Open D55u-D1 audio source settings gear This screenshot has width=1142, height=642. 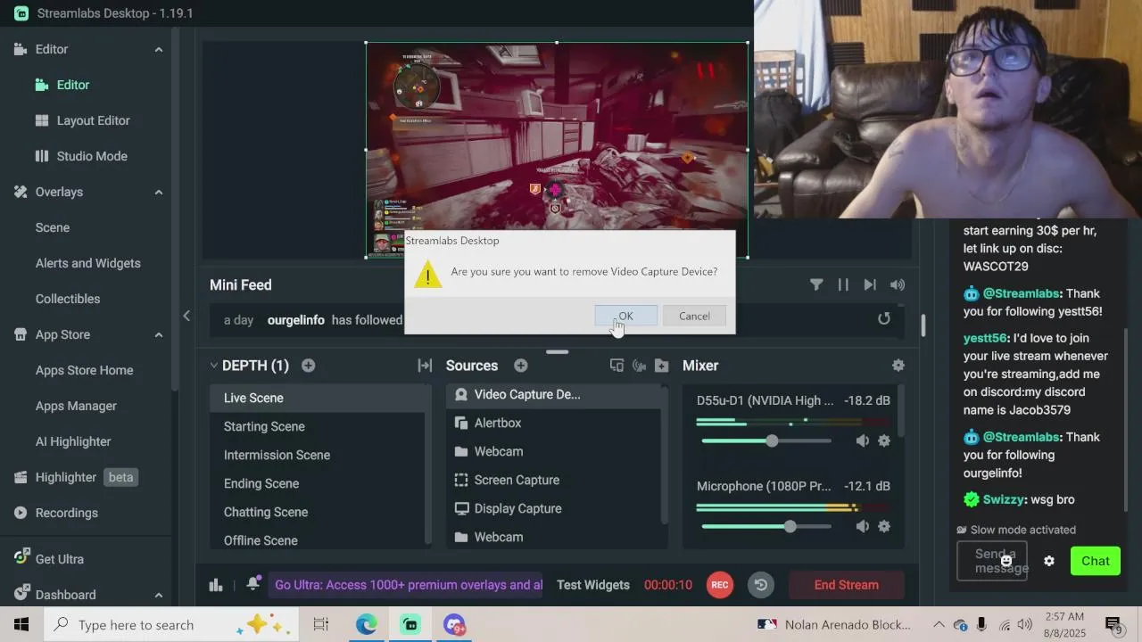[884, 440]
